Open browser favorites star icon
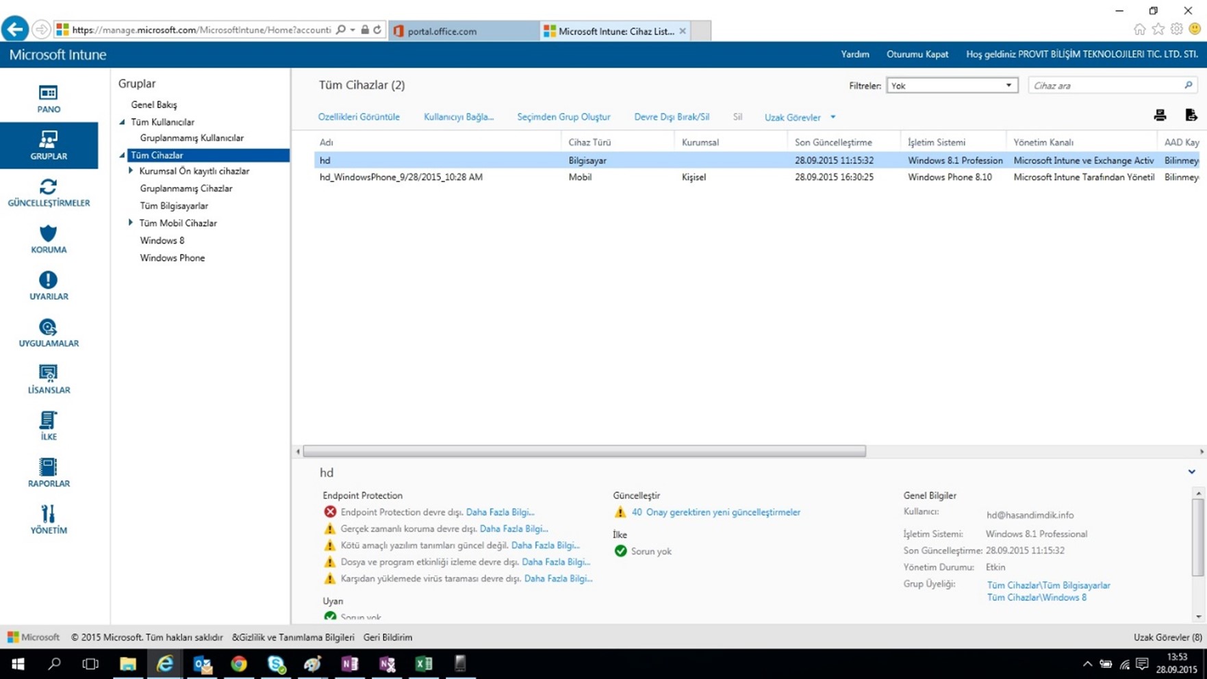This screenshot has height=679, width=1207. tap(1158, 29)
